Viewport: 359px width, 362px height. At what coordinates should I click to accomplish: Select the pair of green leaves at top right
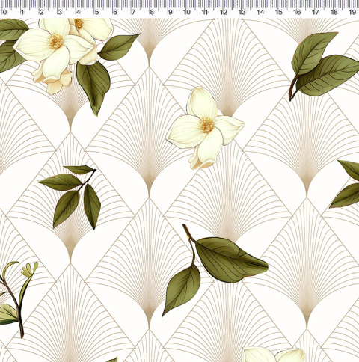click(323, 67)
